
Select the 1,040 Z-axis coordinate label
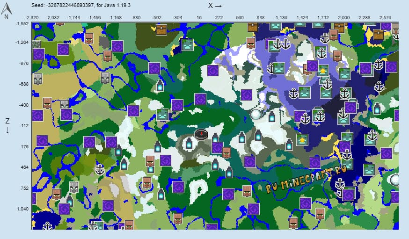(x=23, y=209)
